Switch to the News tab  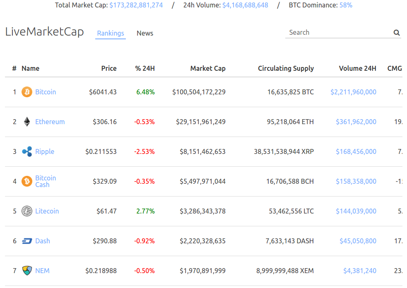[x=145, y=33]
